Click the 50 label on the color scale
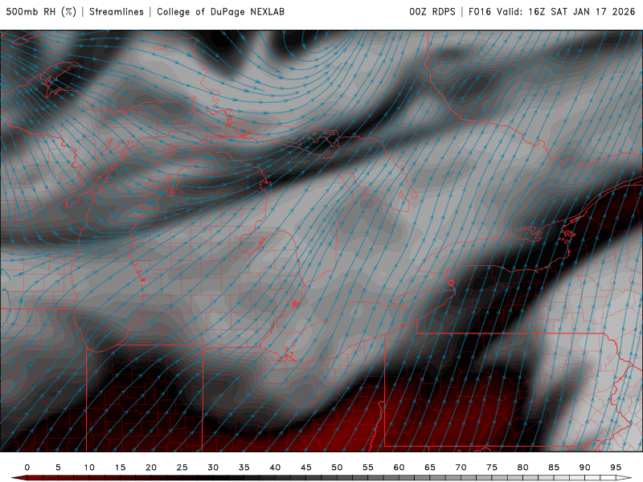 (x=337, y=468)
